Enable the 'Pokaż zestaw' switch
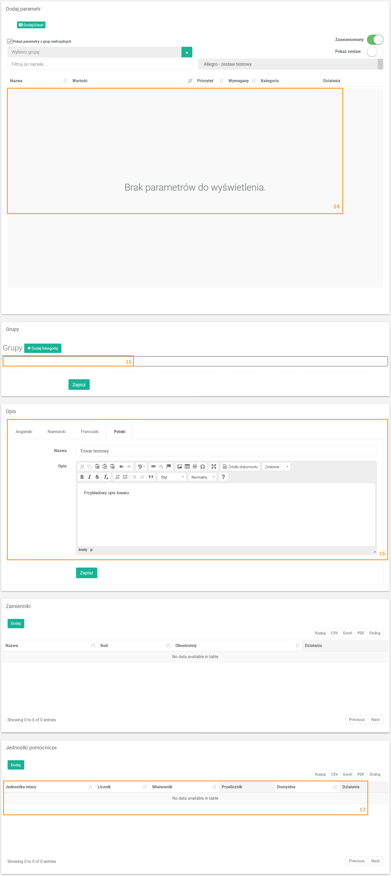 [375, 52]
